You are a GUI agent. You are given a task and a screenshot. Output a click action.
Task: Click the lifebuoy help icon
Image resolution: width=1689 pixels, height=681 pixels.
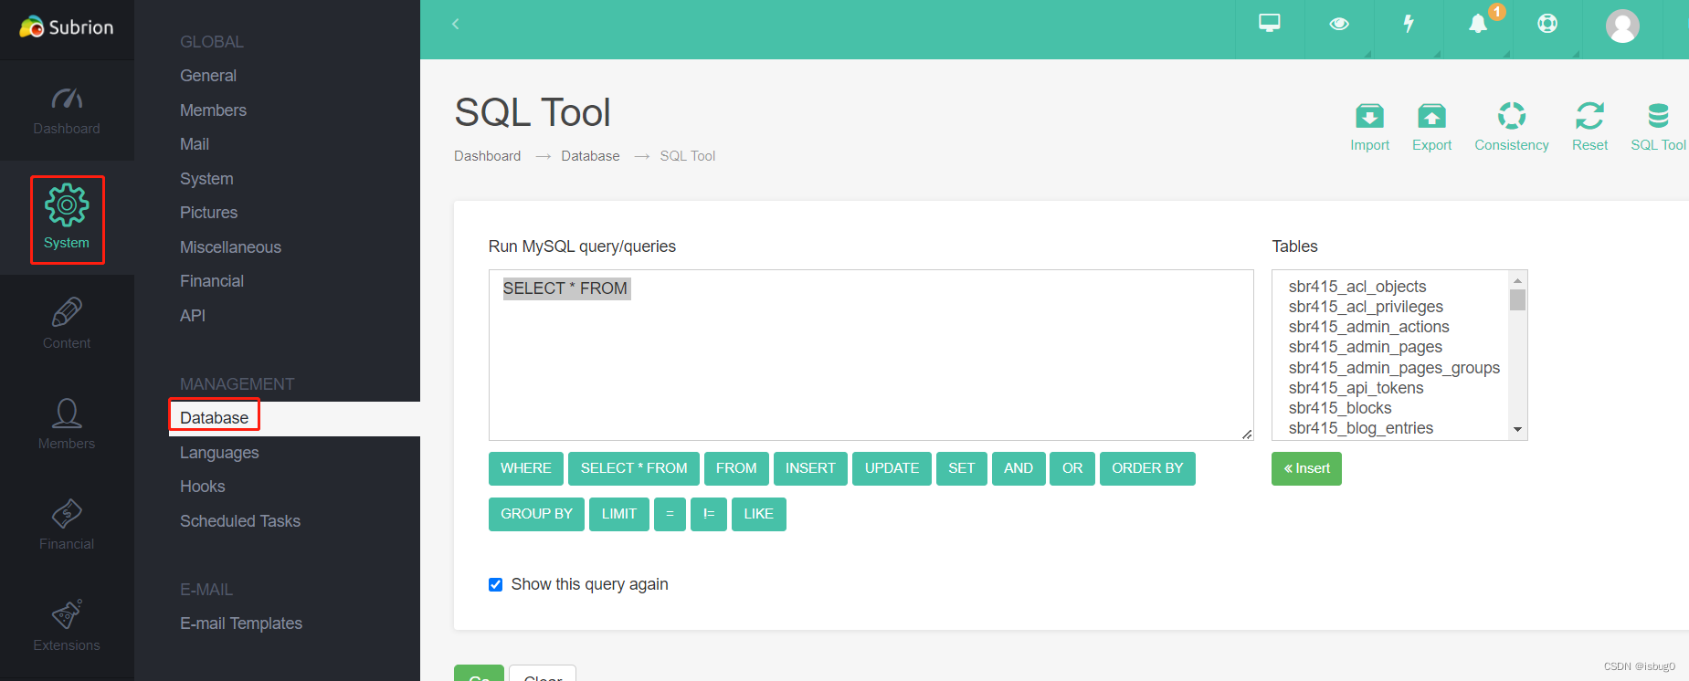1547,24
